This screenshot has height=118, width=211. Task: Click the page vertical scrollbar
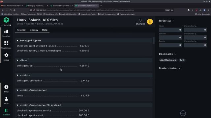[x=154, y=41]
